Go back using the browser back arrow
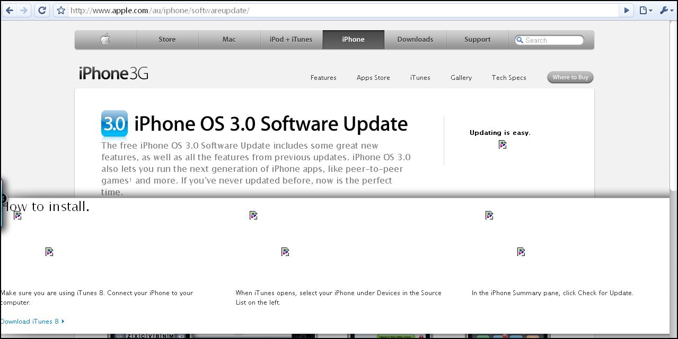Screen dimensions: 678x339 point(10,10)
